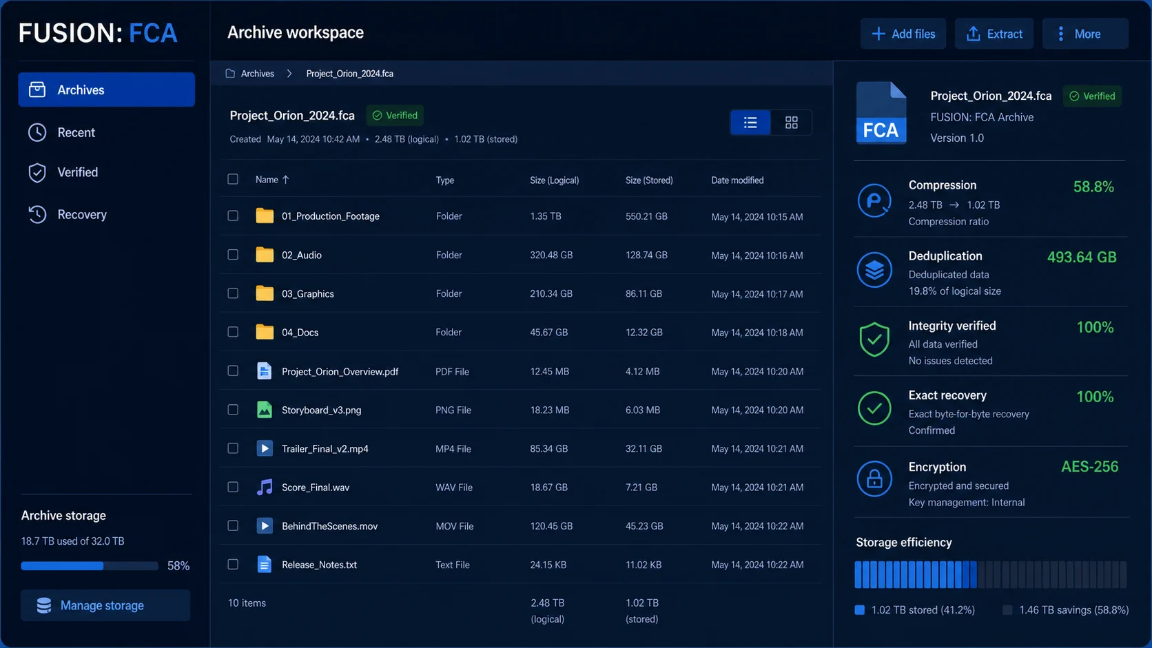Viewport: 1152px width, 648px height.
Task: Click the AES-256 encryption value
Action: pyautogui.click(x=1089, y=466)
